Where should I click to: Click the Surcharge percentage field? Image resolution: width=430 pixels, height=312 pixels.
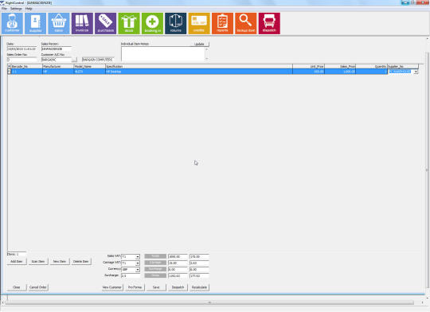(x=131, y=275)
